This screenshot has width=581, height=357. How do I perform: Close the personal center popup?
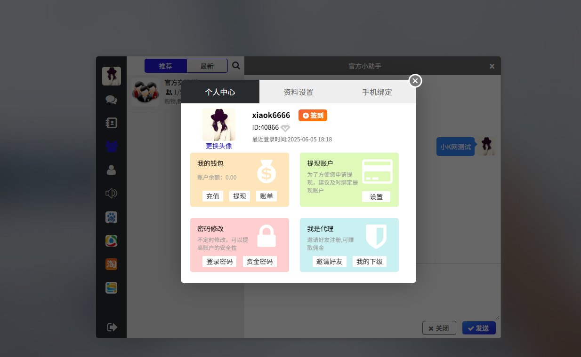[x=415, y=81]
